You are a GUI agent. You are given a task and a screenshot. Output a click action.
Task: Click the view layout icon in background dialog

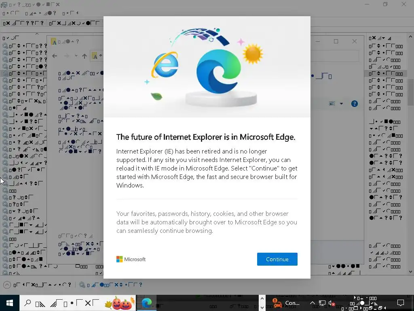(332, 104)
